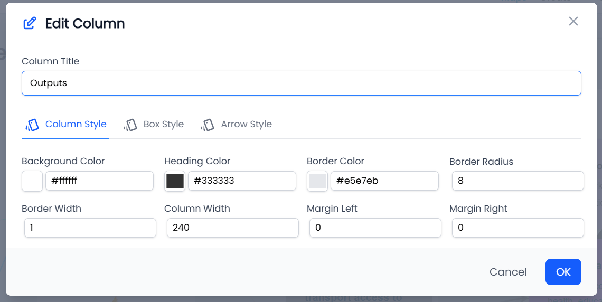602x302 pixels.
Task: Click the #ffffff background hex field
Action: tap(99, 181)
